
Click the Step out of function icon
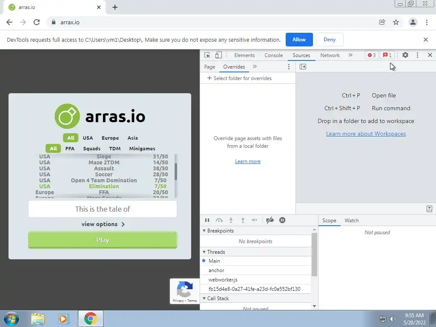243,220
